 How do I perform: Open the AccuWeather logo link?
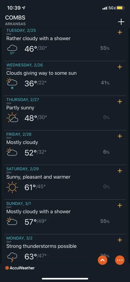click(20, 268)
